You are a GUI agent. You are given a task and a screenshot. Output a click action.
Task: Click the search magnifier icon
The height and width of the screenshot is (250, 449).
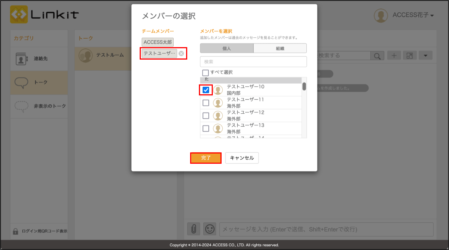pos(377,56)
